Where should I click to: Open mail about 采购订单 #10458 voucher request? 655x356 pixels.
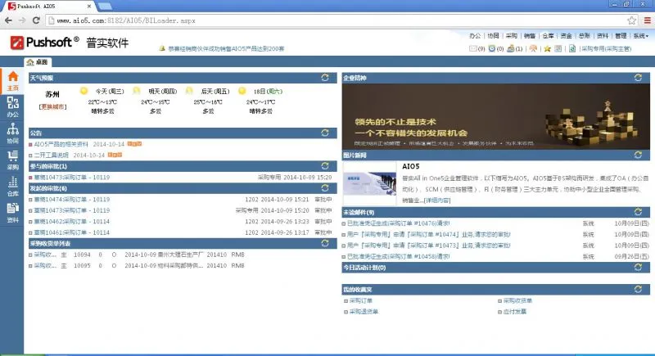[398, 256]
